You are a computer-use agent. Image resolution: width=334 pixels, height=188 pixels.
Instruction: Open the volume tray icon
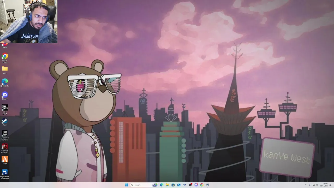[x=317, y=185]
